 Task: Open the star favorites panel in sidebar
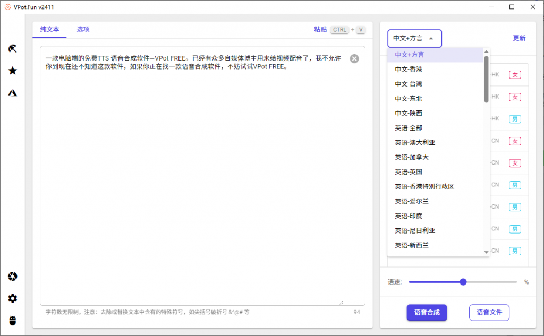(12, 70)
